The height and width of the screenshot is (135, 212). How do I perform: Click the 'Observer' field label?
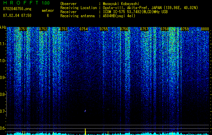68,4
